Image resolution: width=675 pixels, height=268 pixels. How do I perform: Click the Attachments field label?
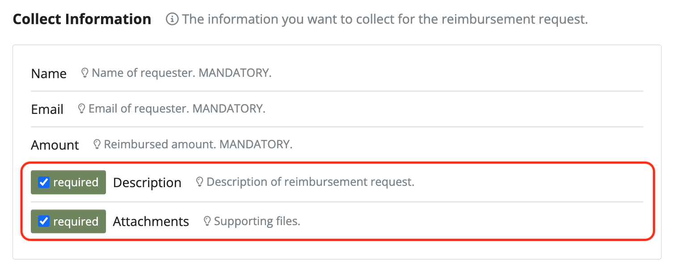coord(151,222)
